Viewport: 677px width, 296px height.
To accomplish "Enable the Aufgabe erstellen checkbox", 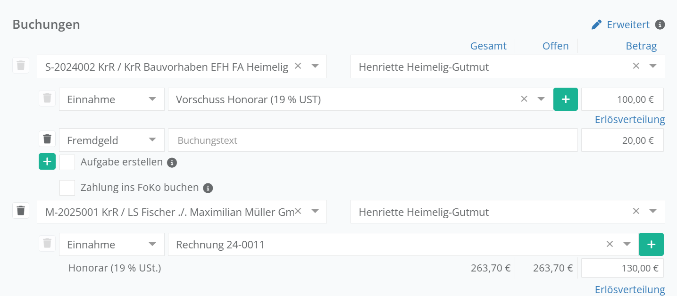I will point(67,162).
